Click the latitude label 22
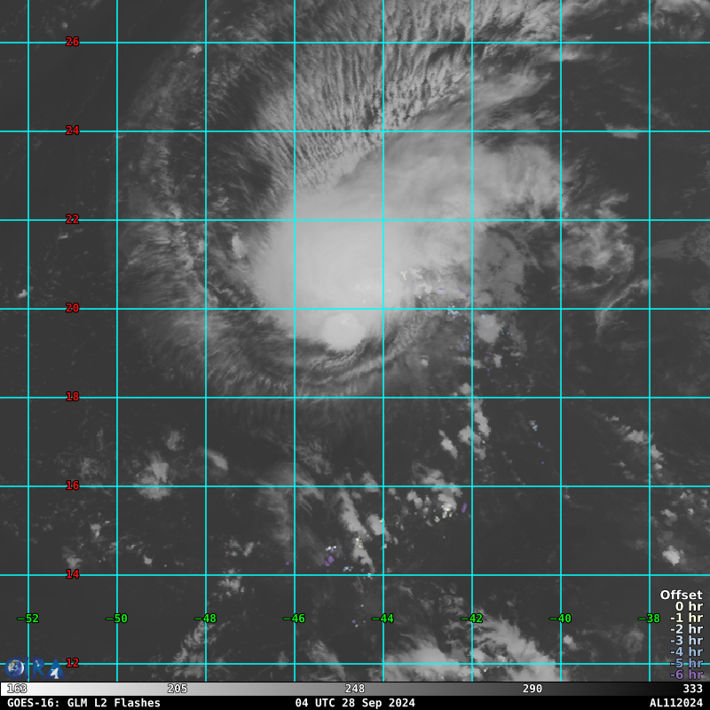Viewport: 710px width, 710px height. pos(73,219)
